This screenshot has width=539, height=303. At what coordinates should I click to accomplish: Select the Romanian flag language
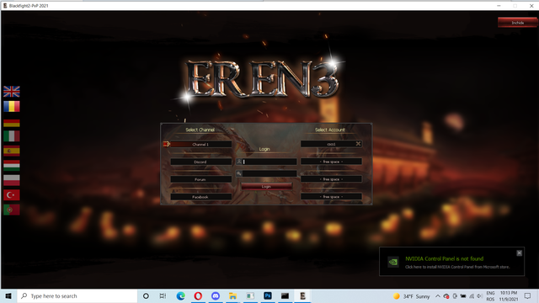tap(12, 107)
